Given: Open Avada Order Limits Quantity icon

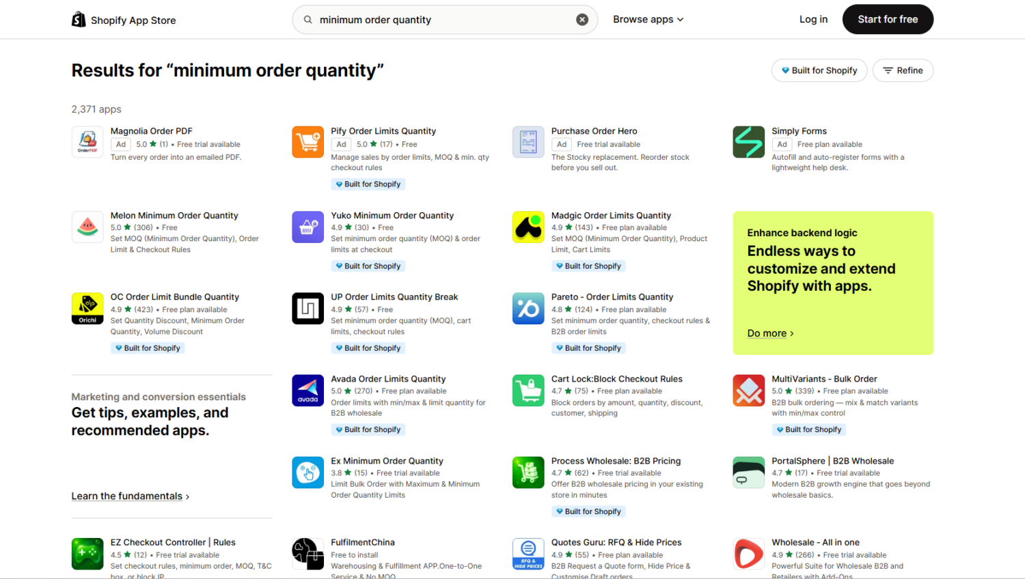Looking at the screenshot, I should [x=307, y=391].
